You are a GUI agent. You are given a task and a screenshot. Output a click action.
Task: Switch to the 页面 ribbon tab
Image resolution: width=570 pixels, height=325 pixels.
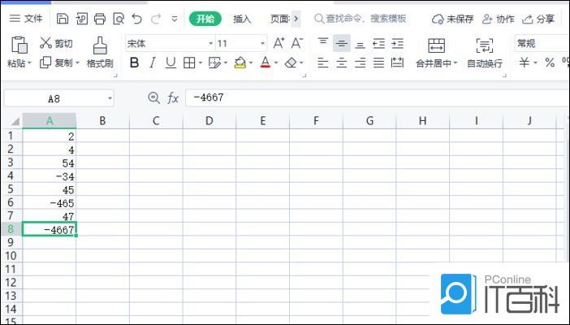[x=280, y=19]
